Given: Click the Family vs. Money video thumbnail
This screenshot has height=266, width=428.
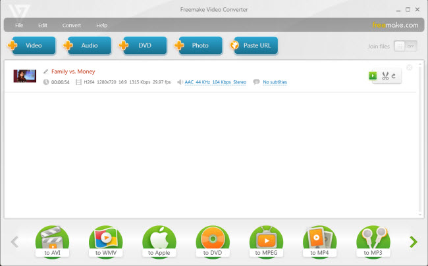Looking at the screenshot, I should pyautogui.click(x=25, y=76).
